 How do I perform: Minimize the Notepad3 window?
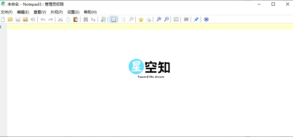click(259, 4)
